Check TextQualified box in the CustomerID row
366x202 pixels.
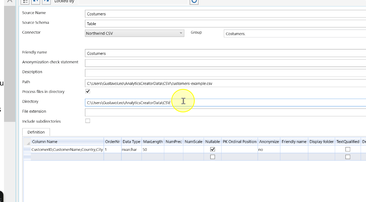(x=348, y=149)
